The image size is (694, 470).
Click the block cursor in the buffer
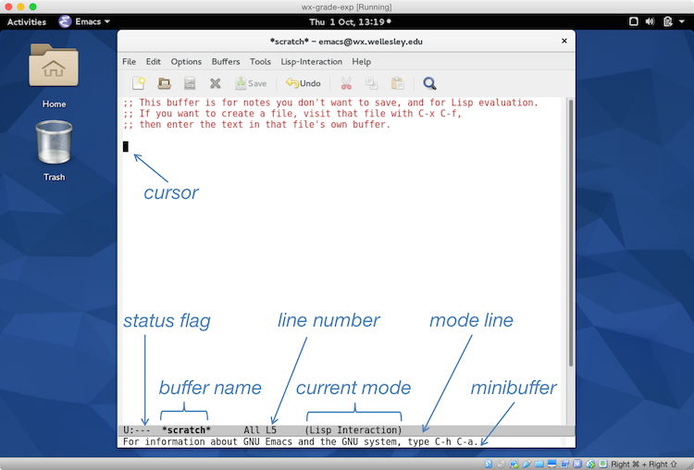pyautogui.click(x=126, y=146)
